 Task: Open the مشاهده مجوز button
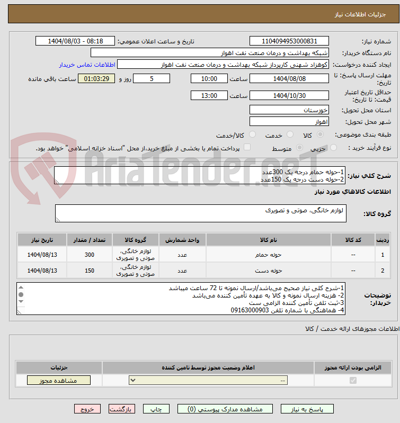click(59, 380)
